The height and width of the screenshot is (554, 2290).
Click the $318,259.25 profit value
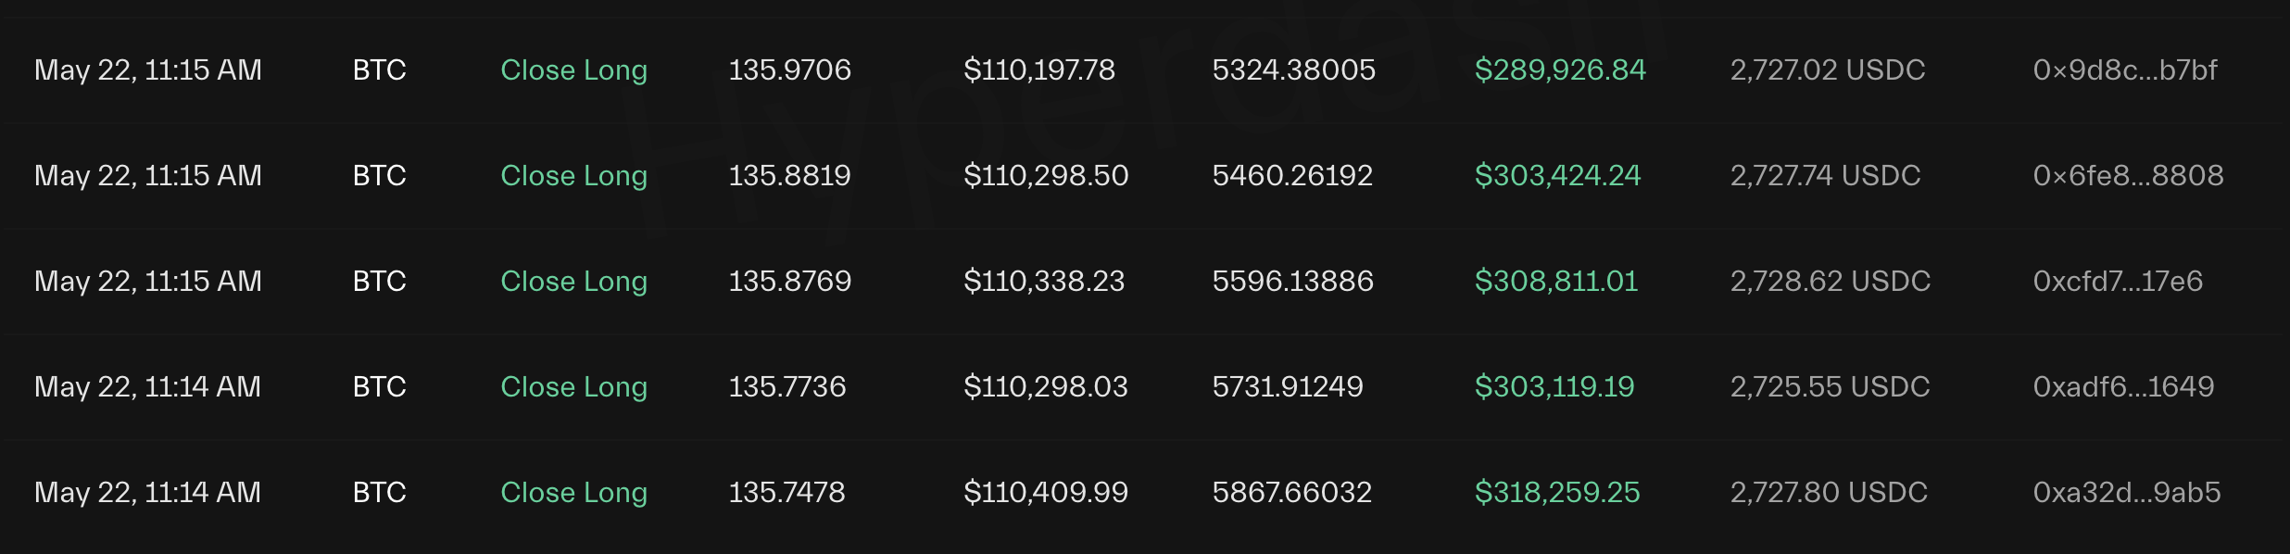(x=1557, y=493)
